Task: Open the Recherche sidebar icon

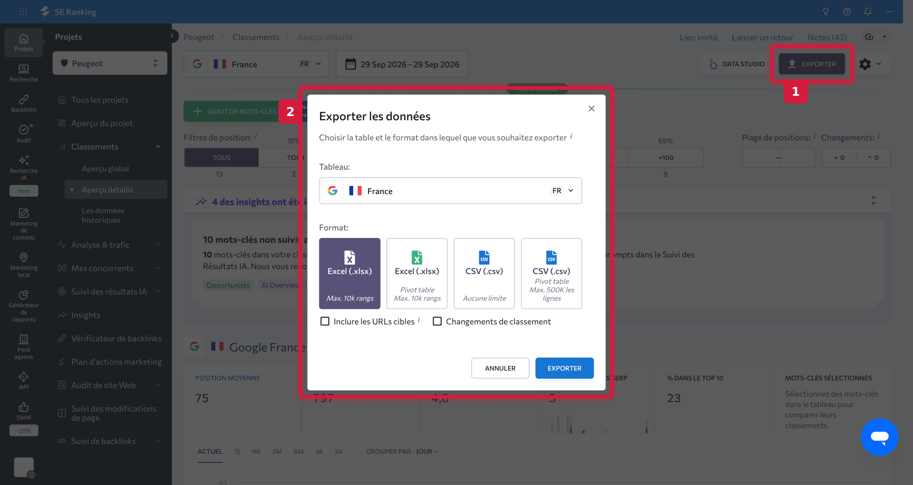Action: tap(24, 73)
